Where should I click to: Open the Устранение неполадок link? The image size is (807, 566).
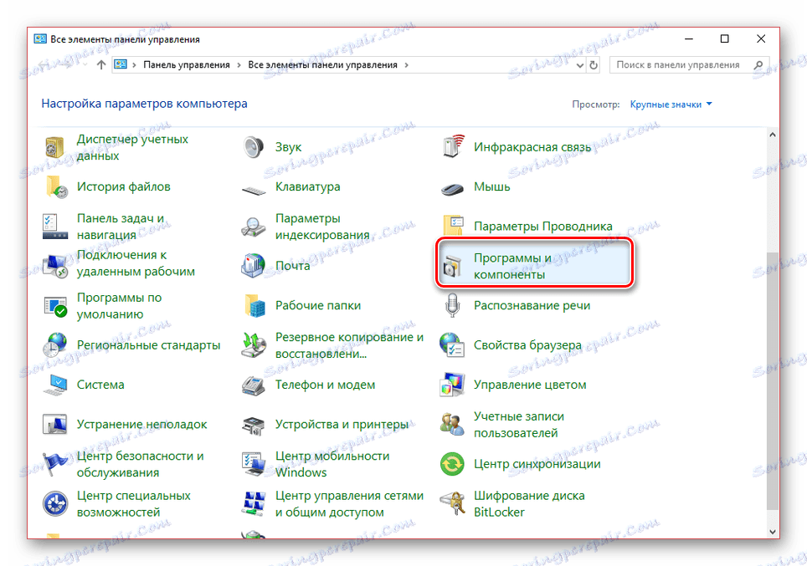point(142,425)
